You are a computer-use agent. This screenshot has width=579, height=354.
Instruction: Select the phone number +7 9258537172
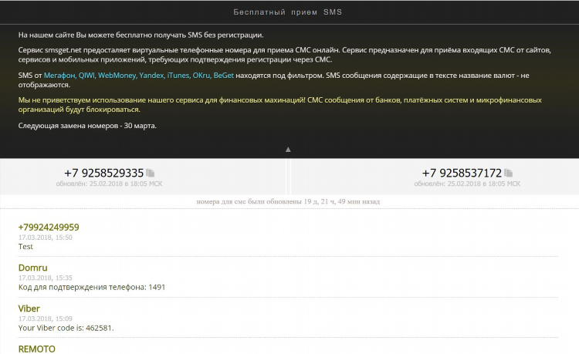(462, 173)
